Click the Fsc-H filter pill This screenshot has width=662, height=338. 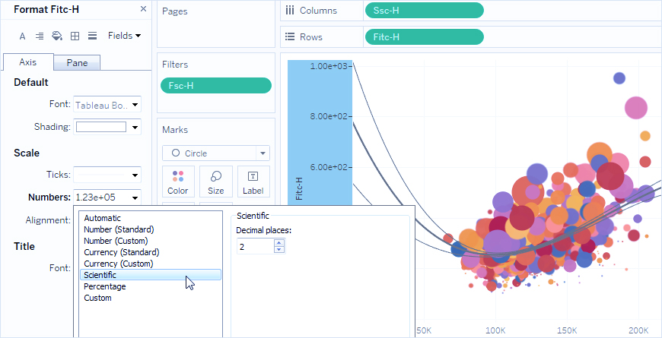(x=216, y=86)
